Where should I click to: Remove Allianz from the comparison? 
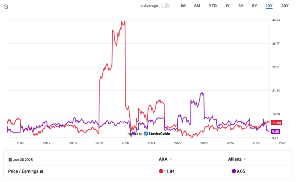[245, 159]
